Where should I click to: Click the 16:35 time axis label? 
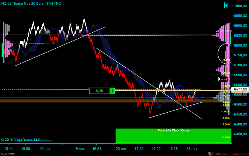pos(156,149)
